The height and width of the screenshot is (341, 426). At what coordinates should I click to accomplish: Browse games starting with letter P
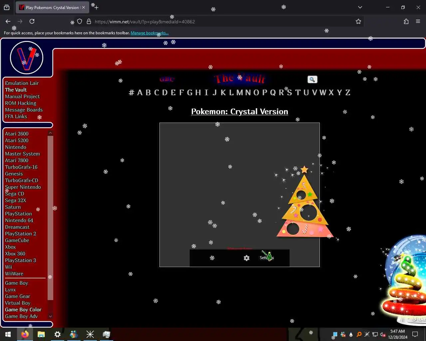pyautogui.click(x=265, y=93)
